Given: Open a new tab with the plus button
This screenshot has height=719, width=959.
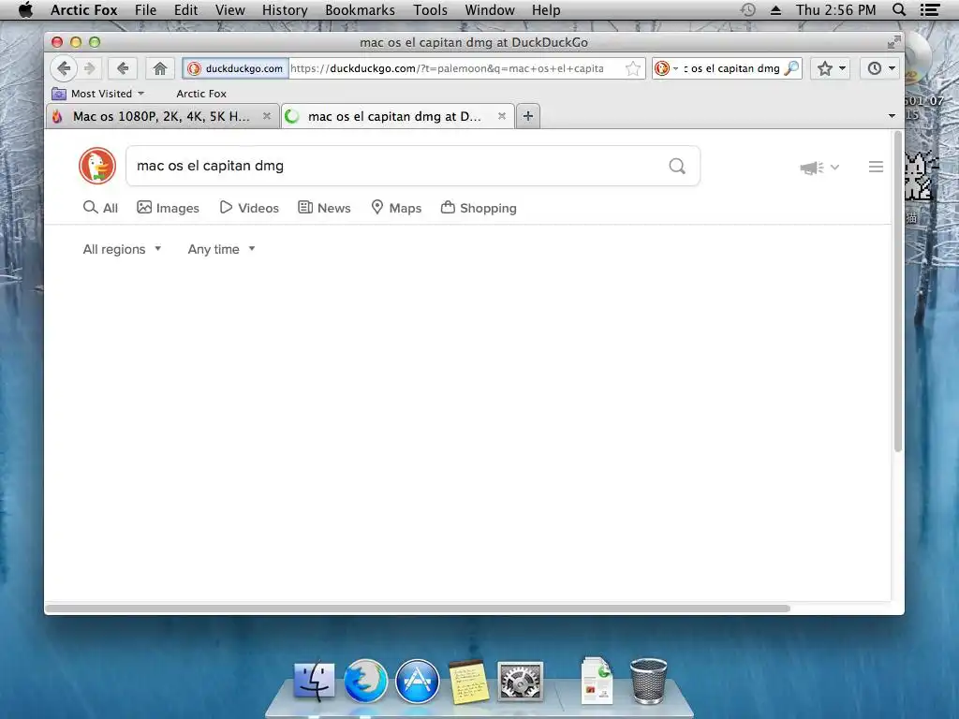Looking at the screenshot, I should pos(528,115).
